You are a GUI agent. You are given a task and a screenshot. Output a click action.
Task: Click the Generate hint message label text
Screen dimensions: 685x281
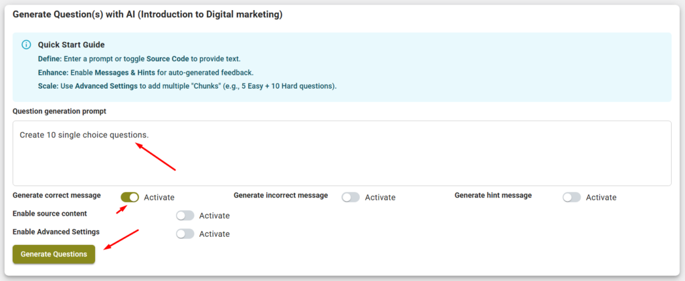click(493, 196)
